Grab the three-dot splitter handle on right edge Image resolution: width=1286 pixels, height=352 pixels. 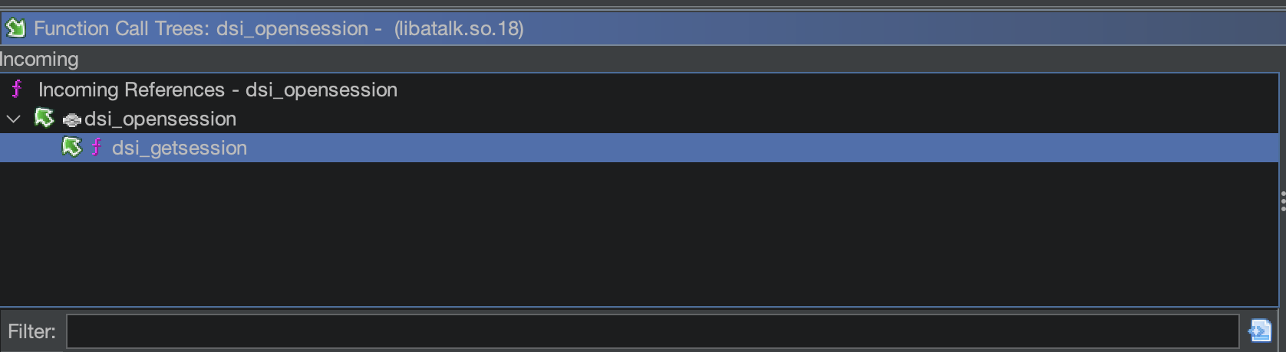coord(1282,201)
